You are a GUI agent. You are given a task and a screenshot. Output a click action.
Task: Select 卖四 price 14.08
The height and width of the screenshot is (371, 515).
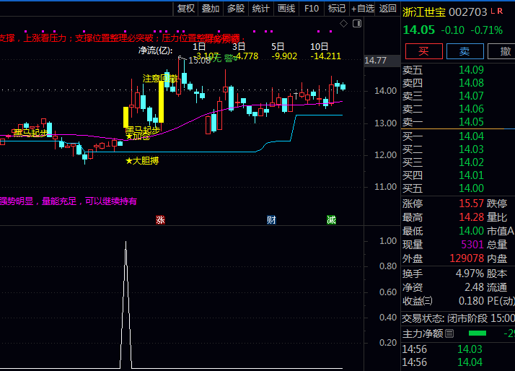pos(471,83)
